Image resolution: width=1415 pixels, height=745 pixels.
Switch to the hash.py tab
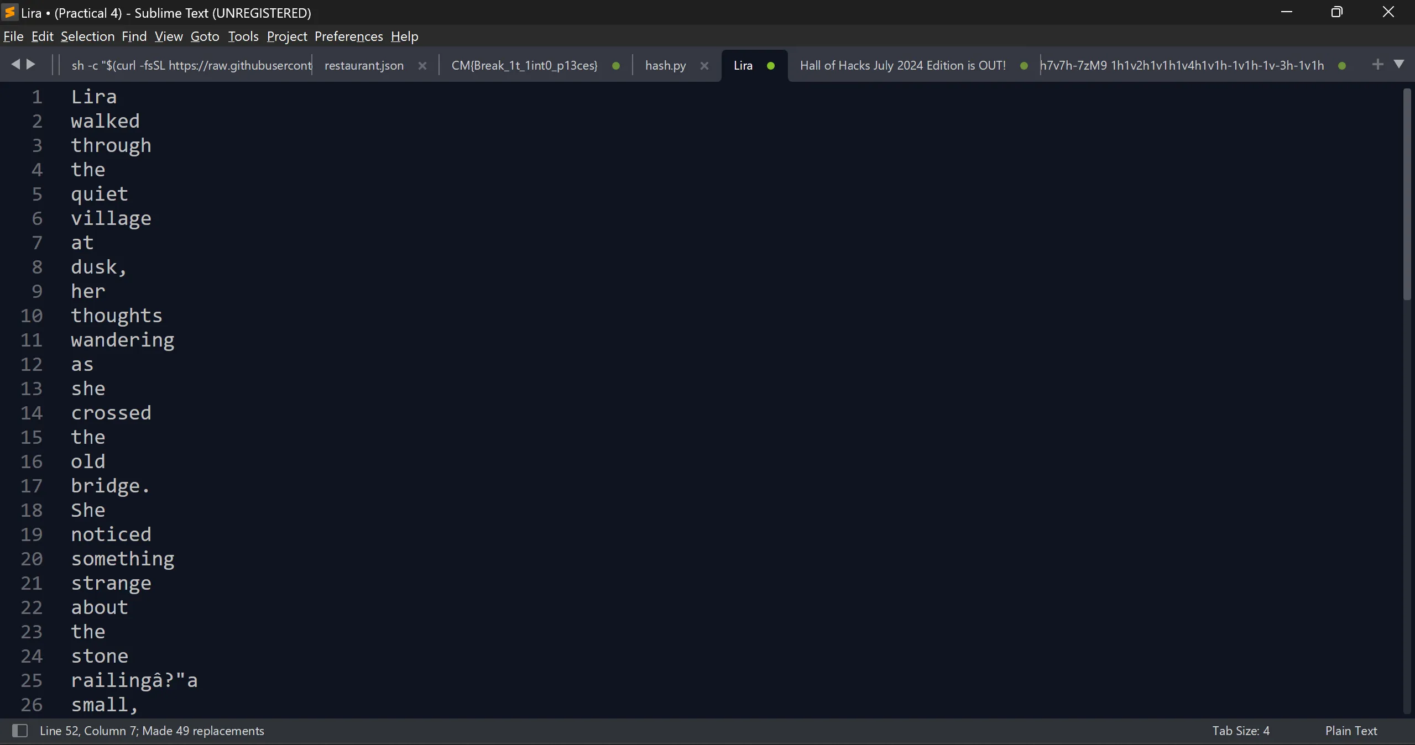[x=665, y=66]
